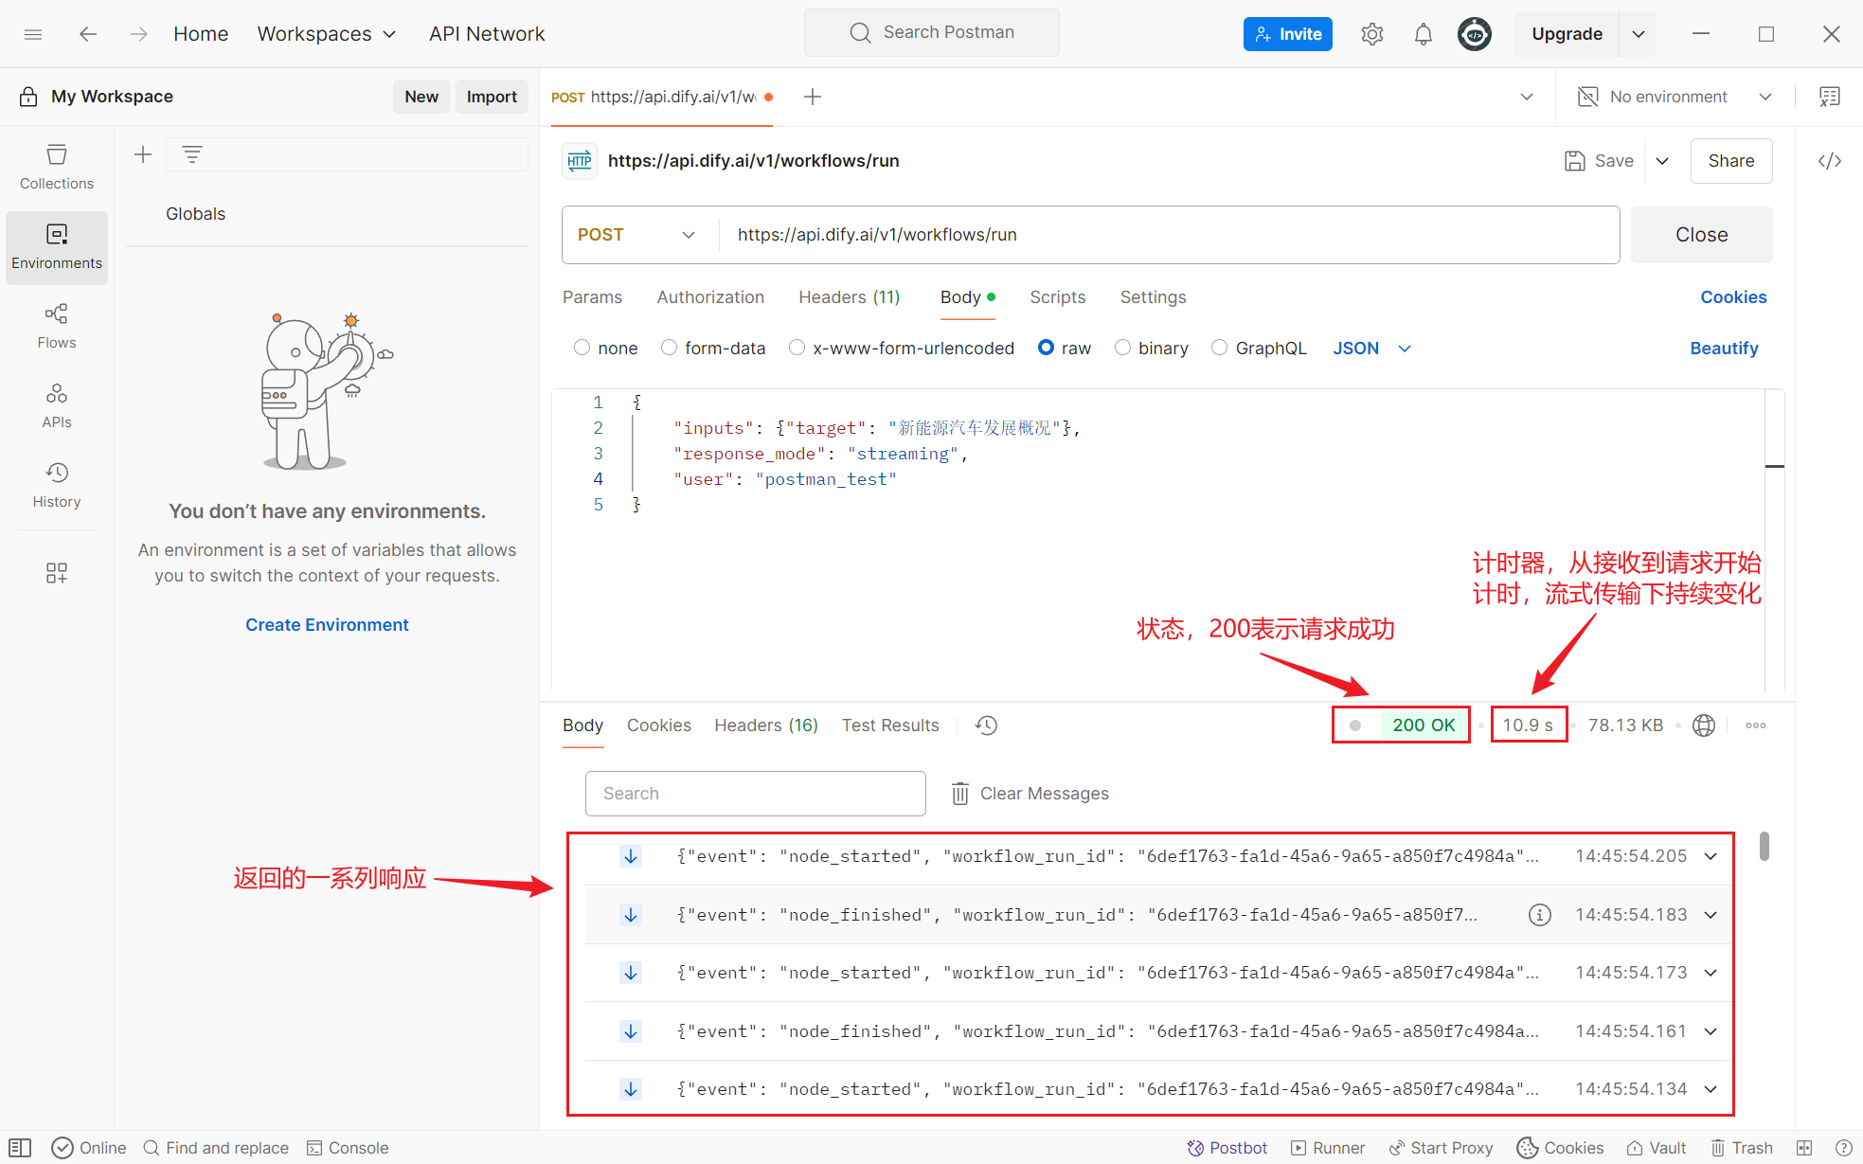Viewport: 1863px width, 1164px height.
Task: Switch to the Scripts tab
Action: point(1057,297)
